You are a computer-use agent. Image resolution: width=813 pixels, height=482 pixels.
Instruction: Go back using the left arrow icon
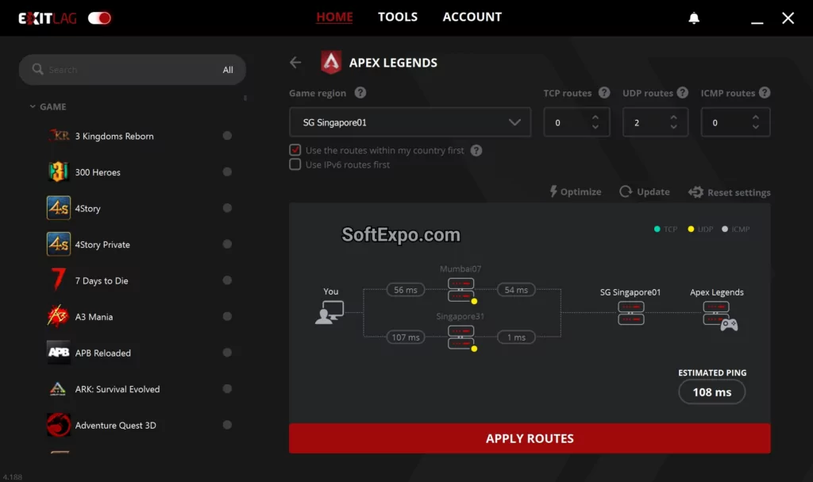[x=295, y=62]
